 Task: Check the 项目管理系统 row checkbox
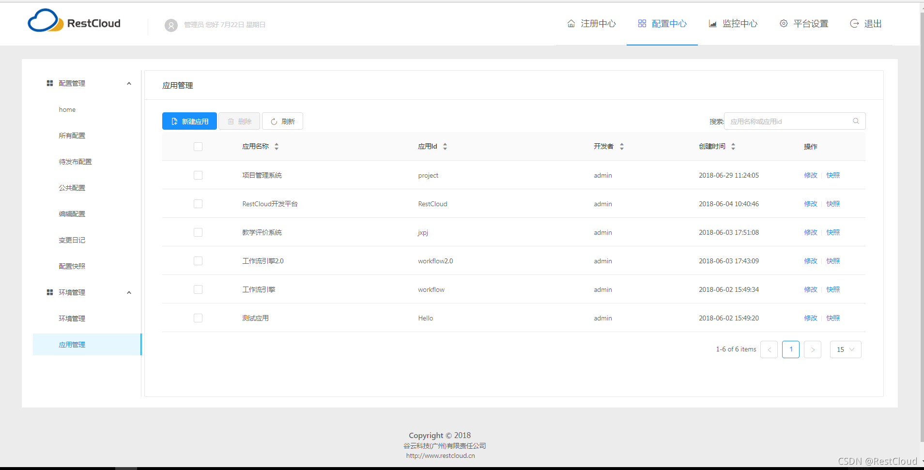(x=198, y=175)
